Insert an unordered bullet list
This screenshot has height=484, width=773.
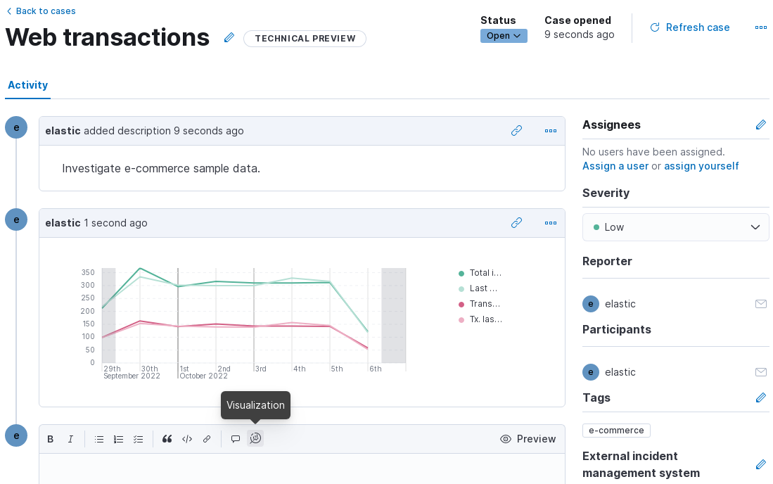coord(99,439)
